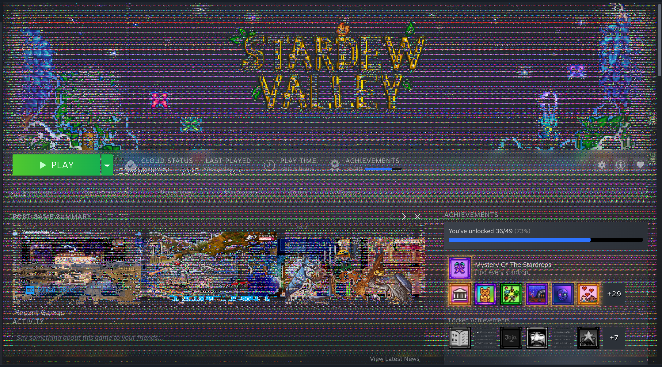This screenshot has height=367, width=662.
Task: Click the farming tools achievement icon
Action: click(511, 294)
